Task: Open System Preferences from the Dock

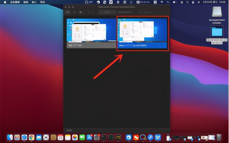Action: click(x=97, y=137)
